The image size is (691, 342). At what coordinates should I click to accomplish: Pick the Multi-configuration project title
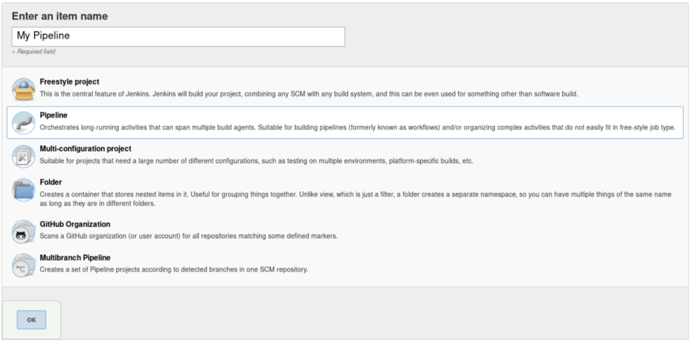point(85,148)
